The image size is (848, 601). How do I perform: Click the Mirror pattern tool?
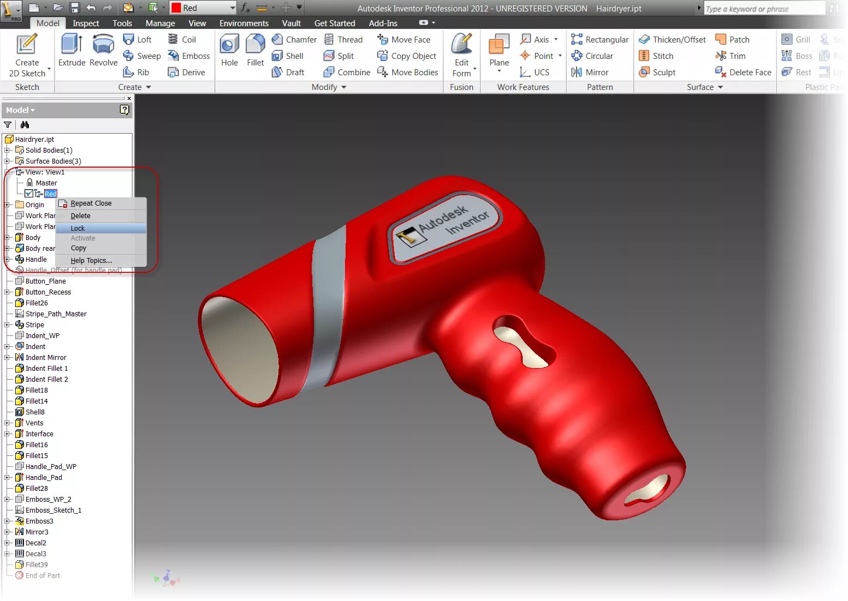coord(590,72)
